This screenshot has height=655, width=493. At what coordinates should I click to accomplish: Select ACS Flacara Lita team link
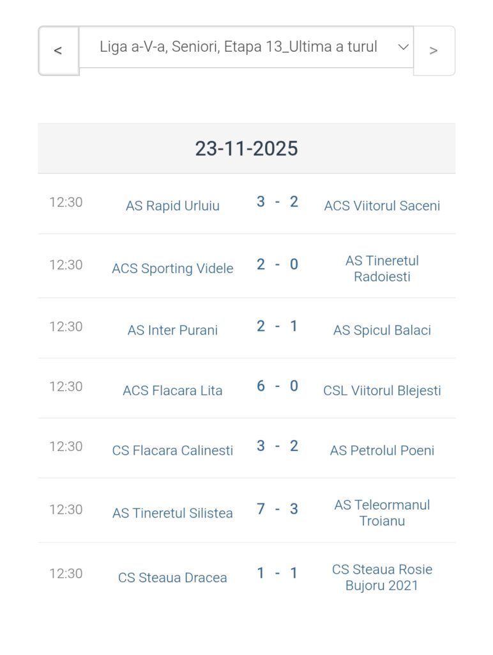click(172, 390)
